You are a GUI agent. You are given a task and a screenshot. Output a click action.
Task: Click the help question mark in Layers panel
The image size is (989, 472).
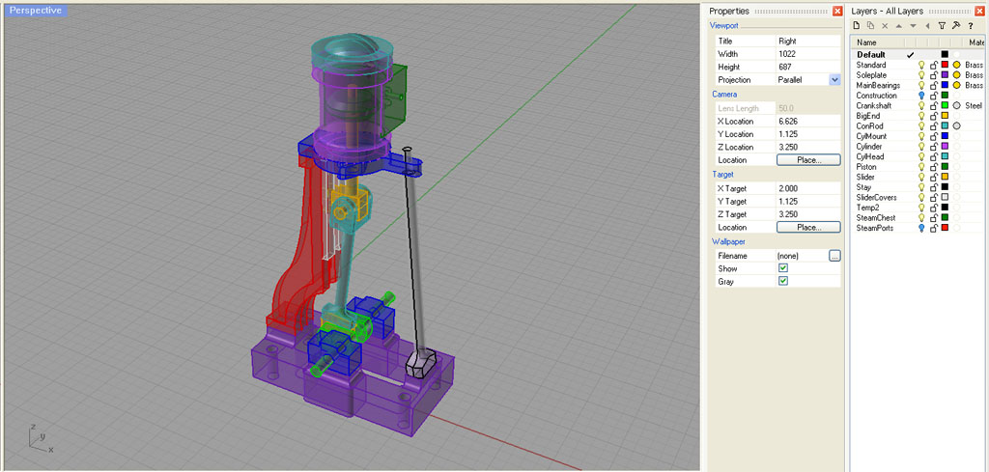969,26
